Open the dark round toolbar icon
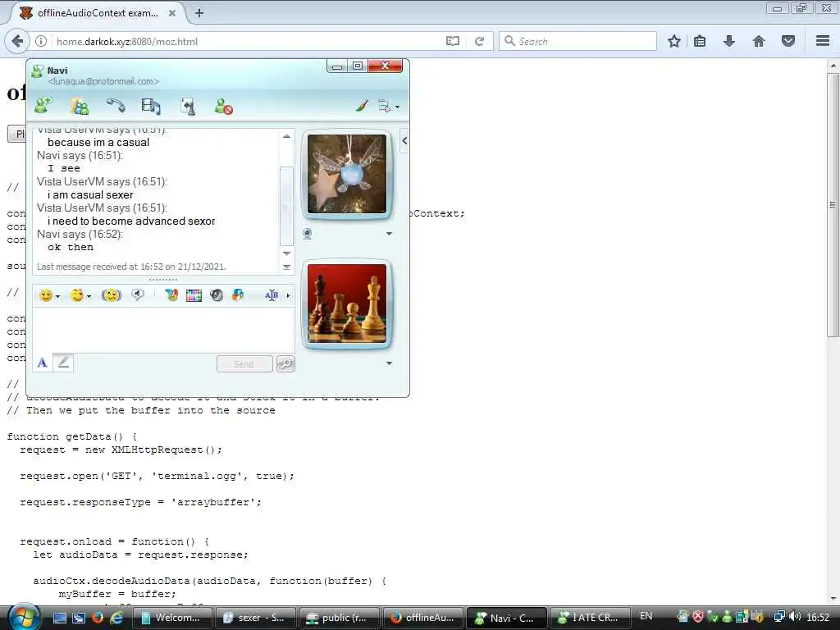840x630 pixels. (217, 295)
